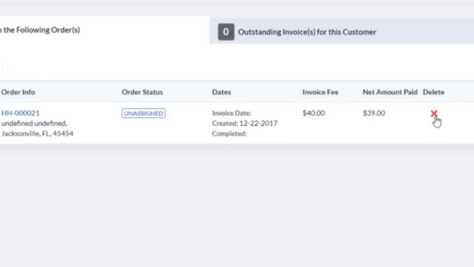This screenshot has width=474, height=267.
Task: Select the Following Order(s) tab
Action: (x=41, y=30)
